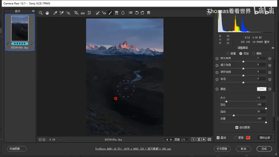Click zoom out minus button
279x157 pixels.
tap(40, 140)
